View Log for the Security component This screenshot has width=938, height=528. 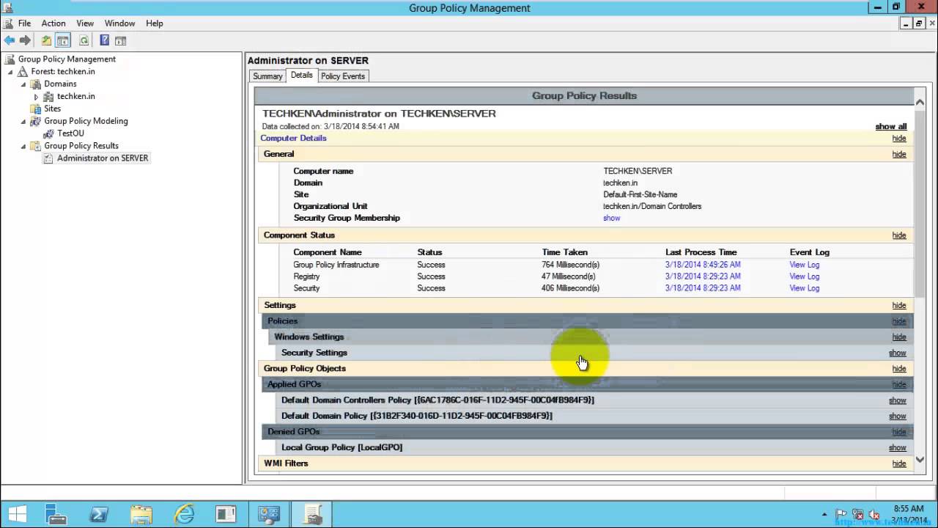pyautogui.click(x=804, y=288)
